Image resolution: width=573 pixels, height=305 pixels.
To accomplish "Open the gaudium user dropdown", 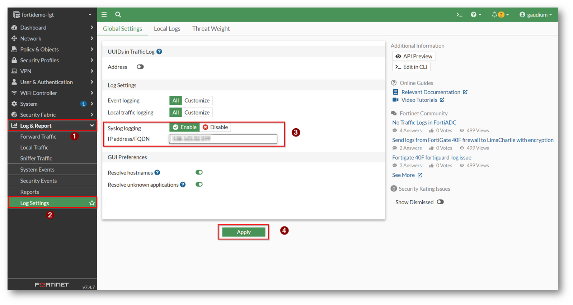I will (535, 15).
